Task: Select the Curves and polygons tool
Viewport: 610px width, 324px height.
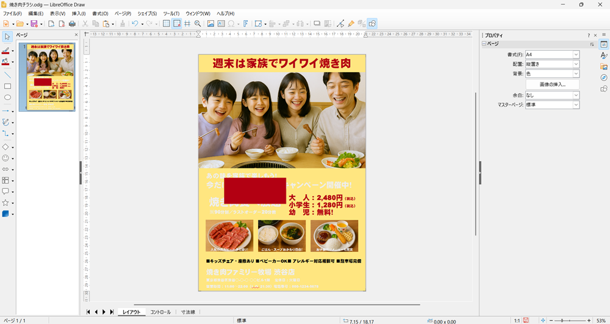Action: coord(5,122)
